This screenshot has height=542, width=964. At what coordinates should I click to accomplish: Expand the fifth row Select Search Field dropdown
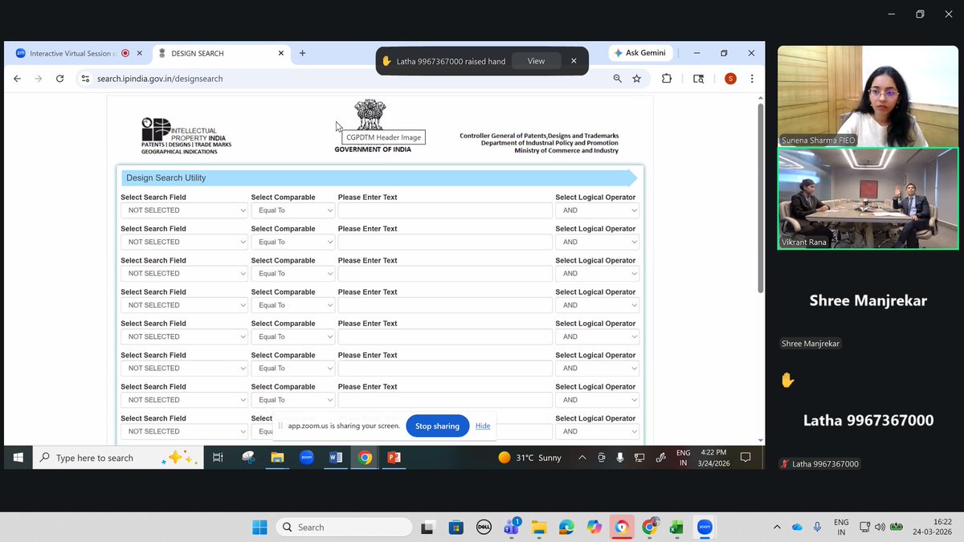tap(184, 336)
